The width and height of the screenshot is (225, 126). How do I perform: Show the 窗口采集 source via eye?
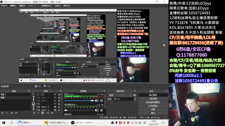pyautogui.click(x=55, y=94)
